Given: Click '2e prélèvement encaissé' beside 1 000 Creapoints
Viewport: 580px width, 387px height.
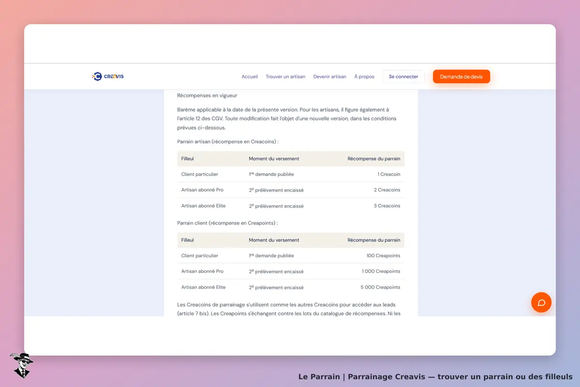Looking at the screenshot, I should tap(276, 271).
